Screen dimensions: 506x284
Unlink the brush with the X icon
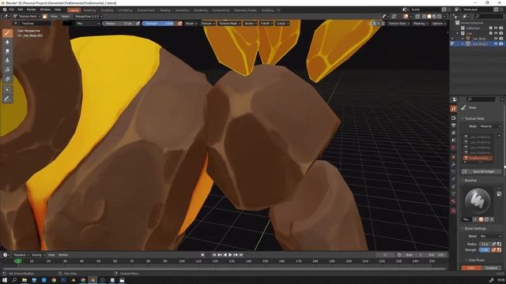pos(492,219)
